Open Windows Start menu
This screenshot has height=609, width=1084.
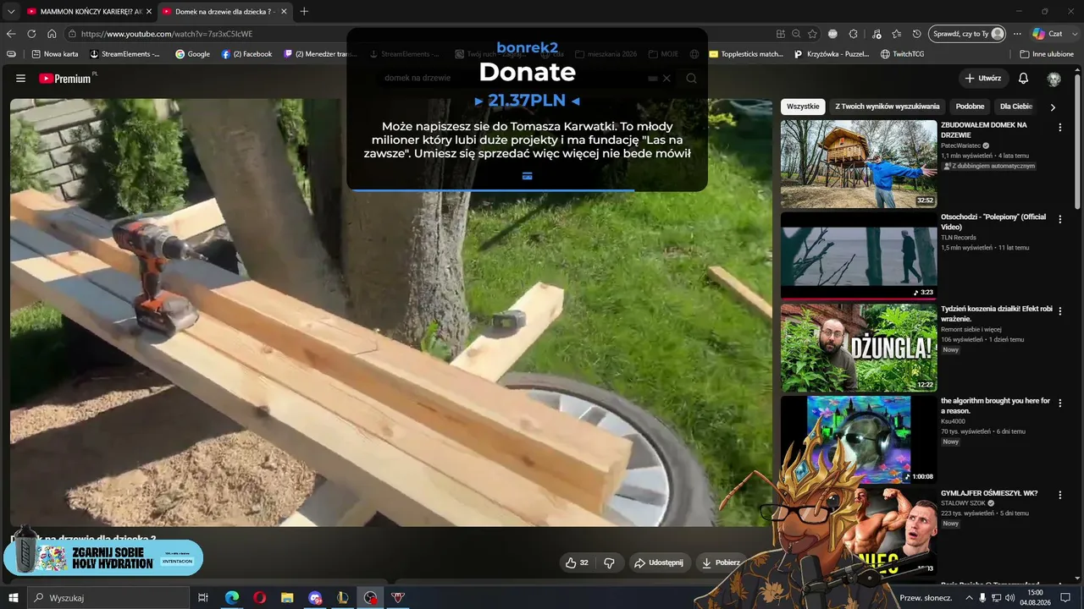click(14, 598)
